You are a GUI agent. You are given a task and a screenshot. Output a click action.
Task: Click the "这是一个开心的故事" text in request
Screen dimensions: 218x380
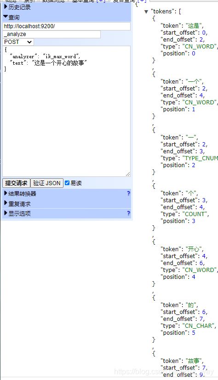pyautogui.click(x=59, y=63)
